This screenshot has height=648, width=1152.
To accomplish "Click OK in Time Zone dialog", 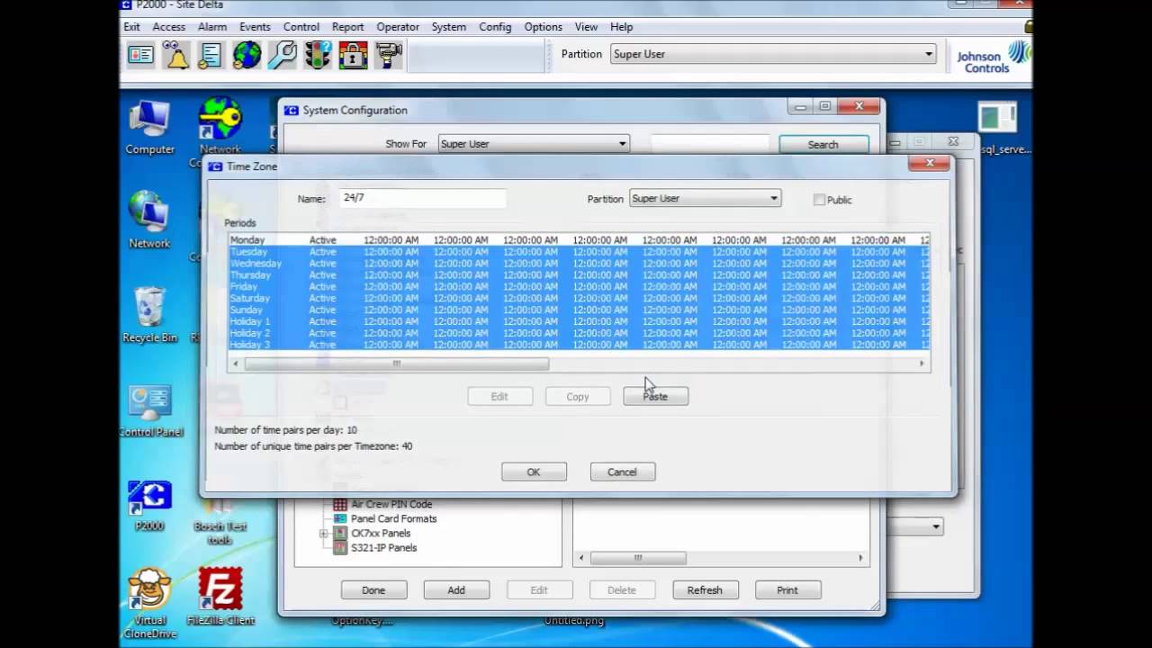I will point(534,472).
